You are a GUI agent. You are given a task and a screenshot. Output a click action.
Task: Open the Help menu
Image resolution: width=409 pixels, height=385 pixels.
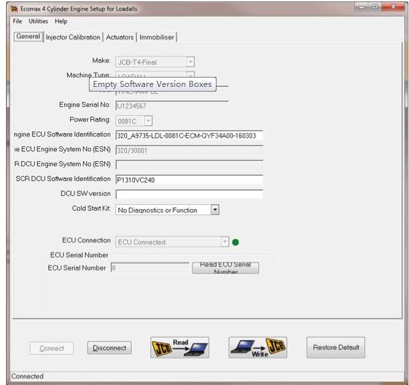[61, 21]
